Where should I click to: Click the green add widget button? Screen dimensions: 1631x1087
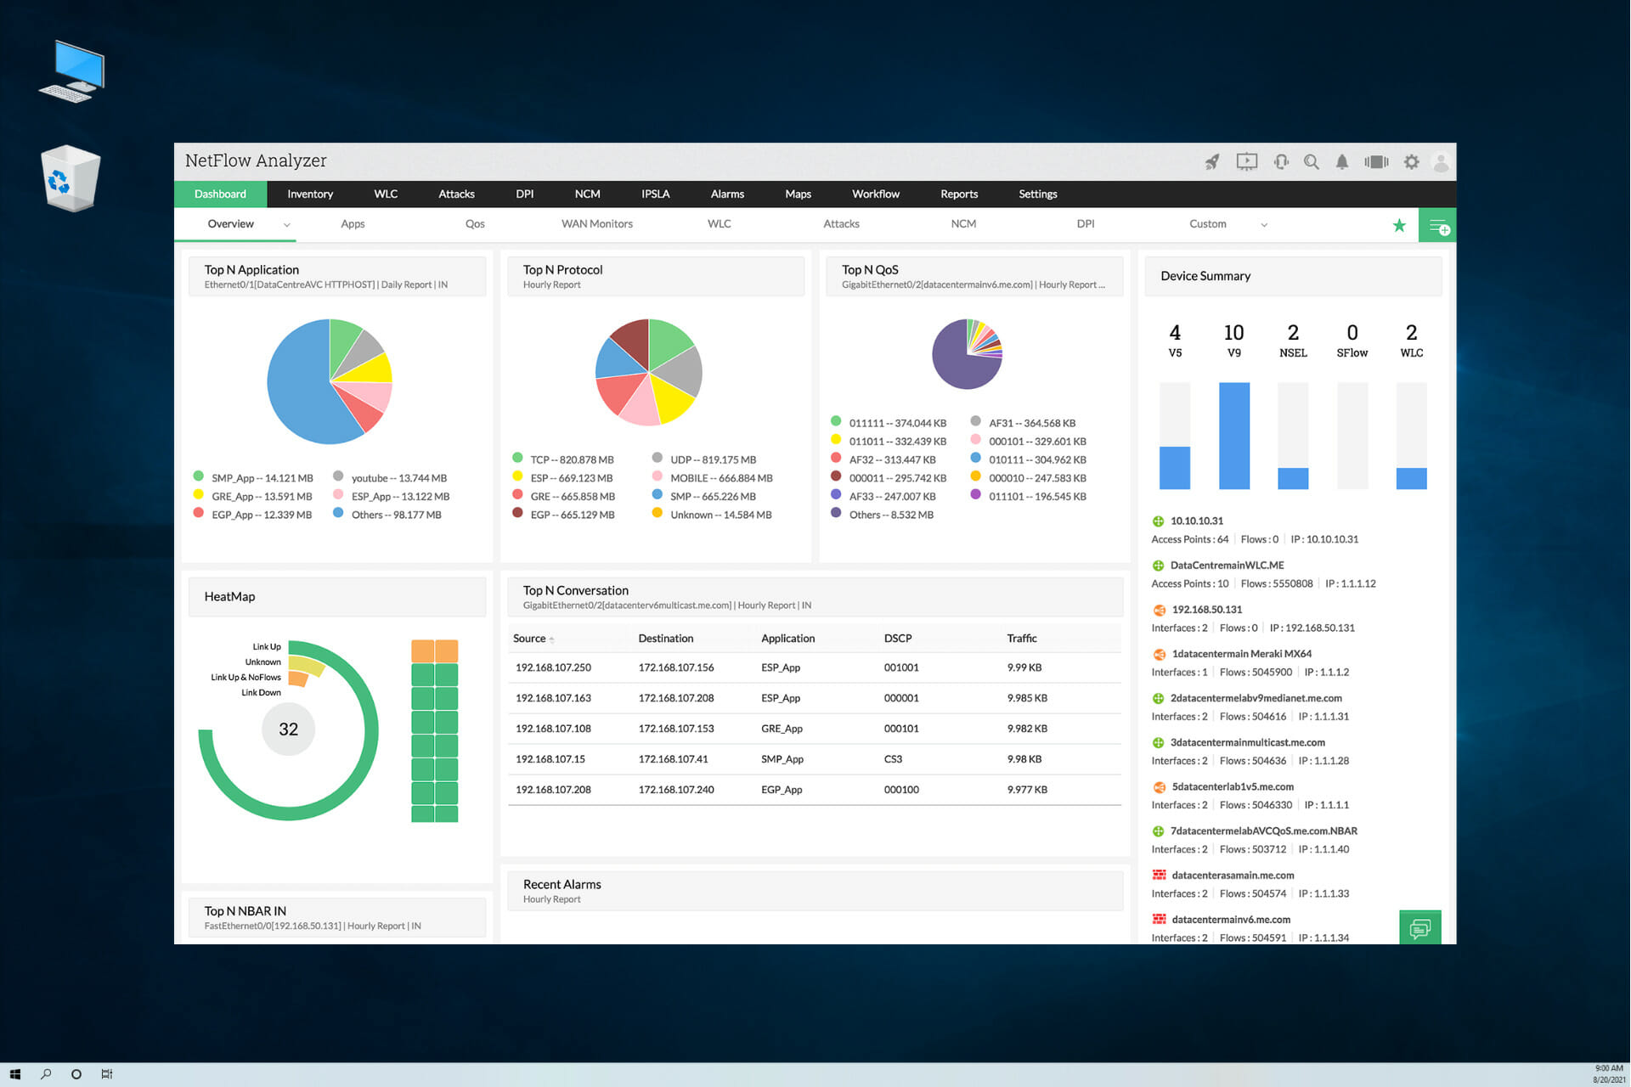tap(1437, 225)
